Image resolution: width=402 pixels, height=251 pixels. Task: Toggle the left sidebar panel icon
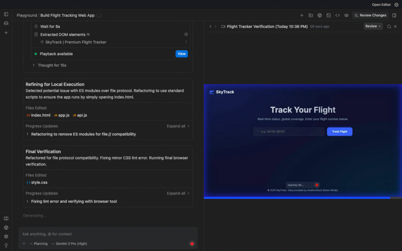pyautogui.click(x=6, y=14)
